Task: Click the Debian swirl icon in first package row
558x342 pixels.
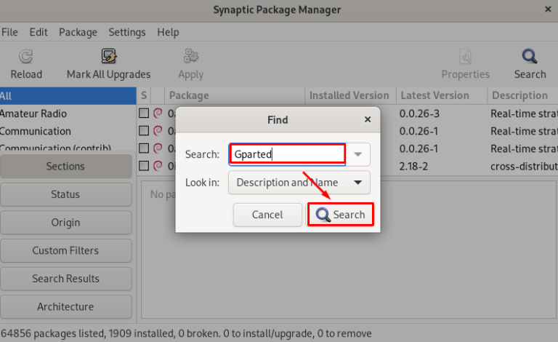Action: (157, 114)
